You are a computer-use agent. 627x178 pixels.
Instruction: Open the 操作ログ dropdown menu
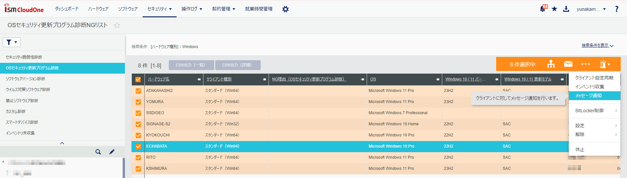point(192,9)
